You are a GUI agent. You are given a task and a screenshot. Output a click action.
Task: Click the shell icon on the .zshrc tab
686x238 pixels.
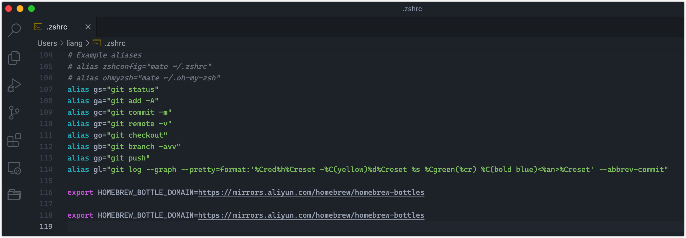coord(37,26)
